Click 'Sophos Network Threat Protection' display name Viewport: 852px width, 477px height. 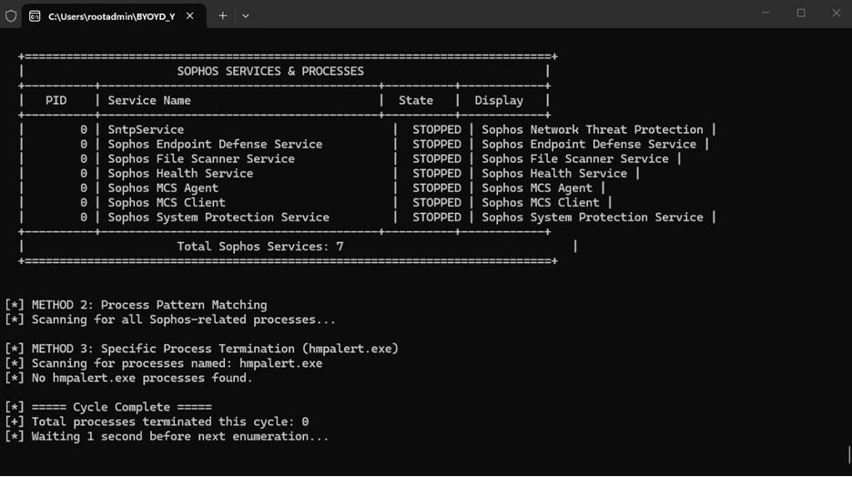click(x=593, y=130)
